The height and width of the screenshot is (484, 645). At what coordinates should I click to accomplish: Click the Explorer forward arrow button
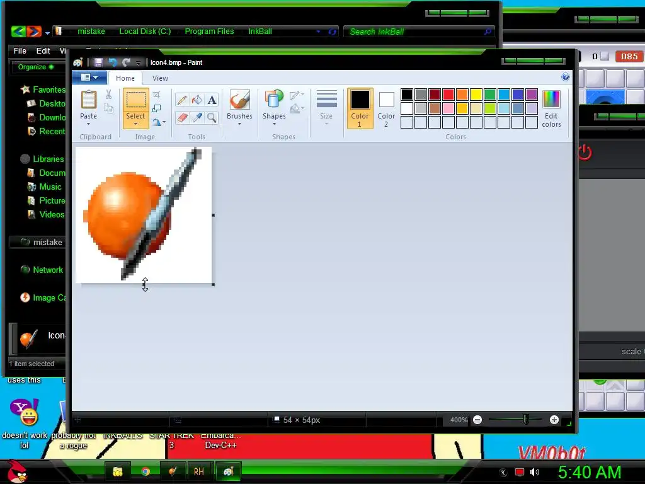tap(34, 32)
